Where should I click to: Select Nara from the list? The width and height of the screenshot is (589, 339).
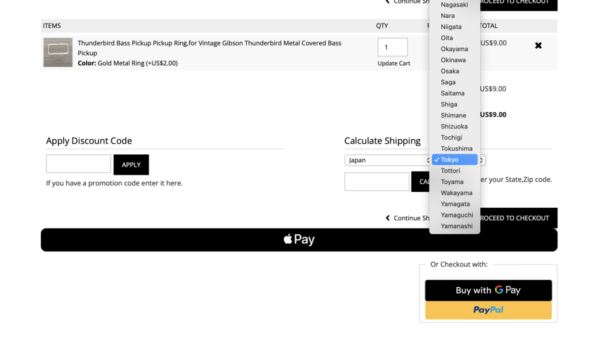tap(448, 16)
